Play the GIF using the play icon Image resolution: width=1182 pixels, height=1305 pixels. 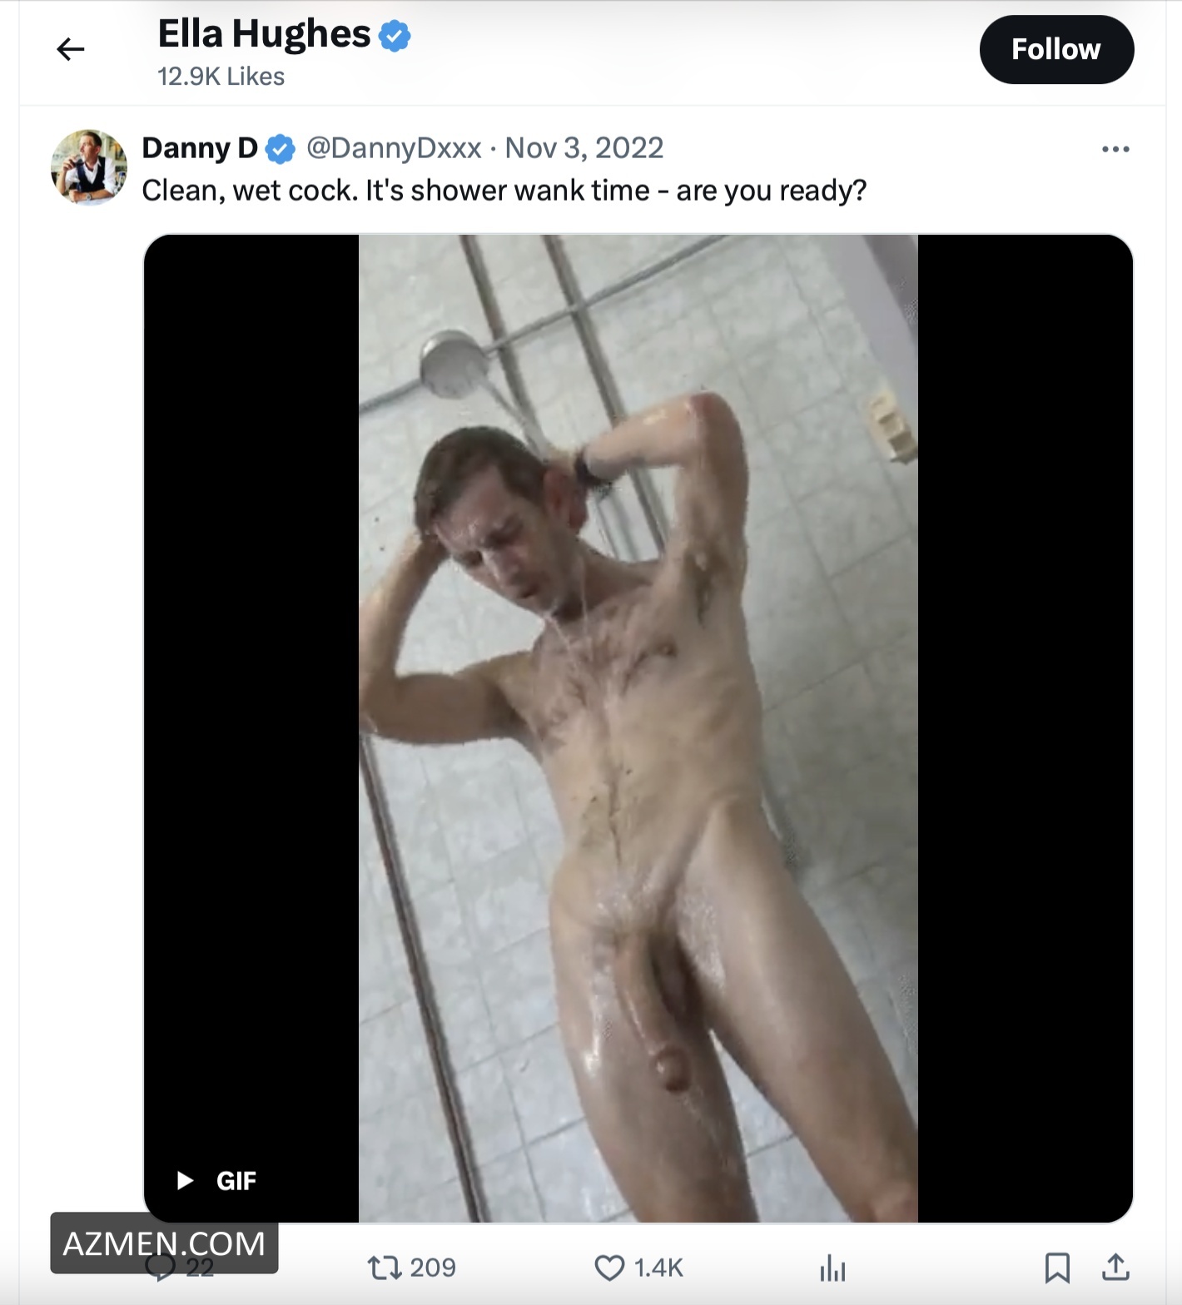click(x=186, y=1180)
